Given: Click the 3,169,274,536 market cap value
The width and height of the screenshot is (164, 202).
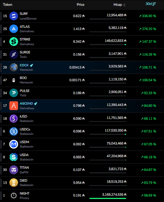Looking at the screenshot, I should click(x=114, y=195).
